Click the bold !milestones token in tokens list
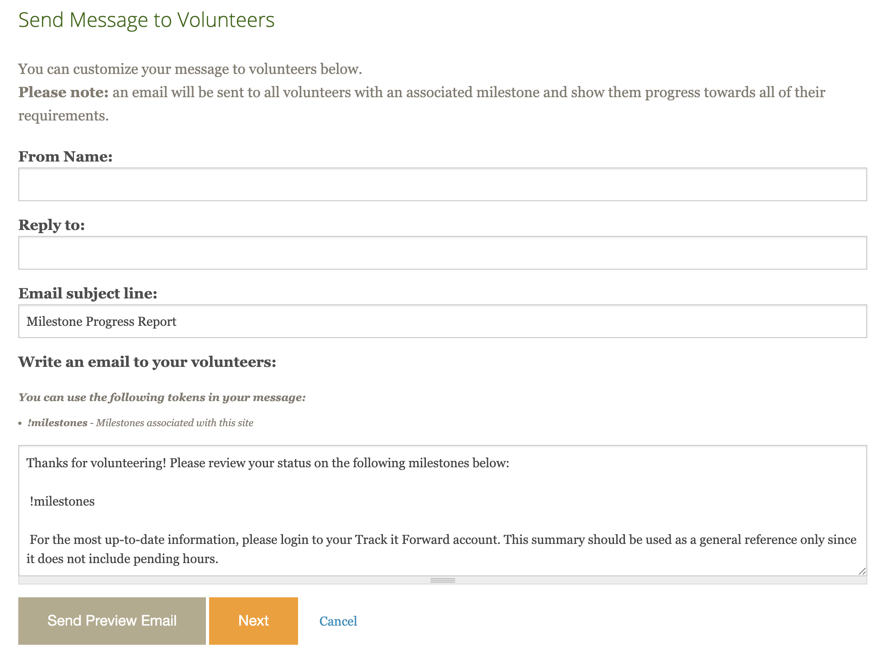Image resolution: width=881 pixels, height=658 pixels. (58, 423)
